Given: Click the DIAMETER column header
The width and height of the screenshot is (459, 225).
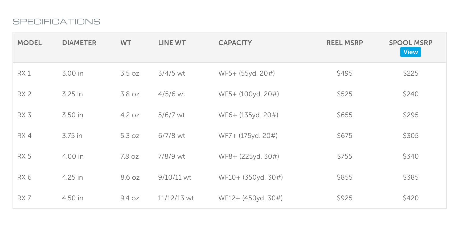Looking at the screenshot, I should pos(79,43).
